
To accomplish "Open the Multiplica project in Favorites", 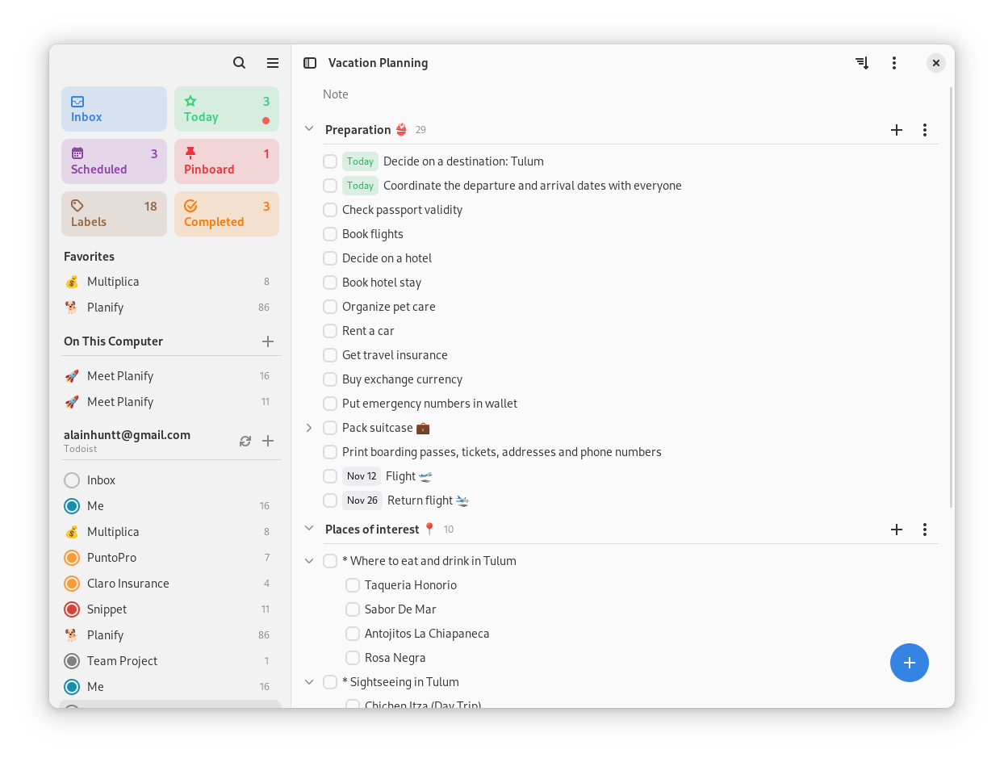I will (113, 282).
